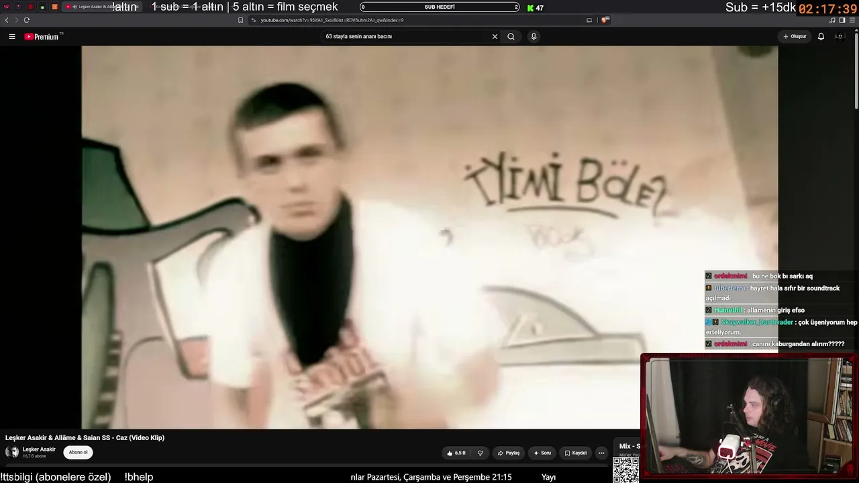Click the 16,7 B abone subscriber count
This screenshot has width=859, height=483.
click(34, 456)
